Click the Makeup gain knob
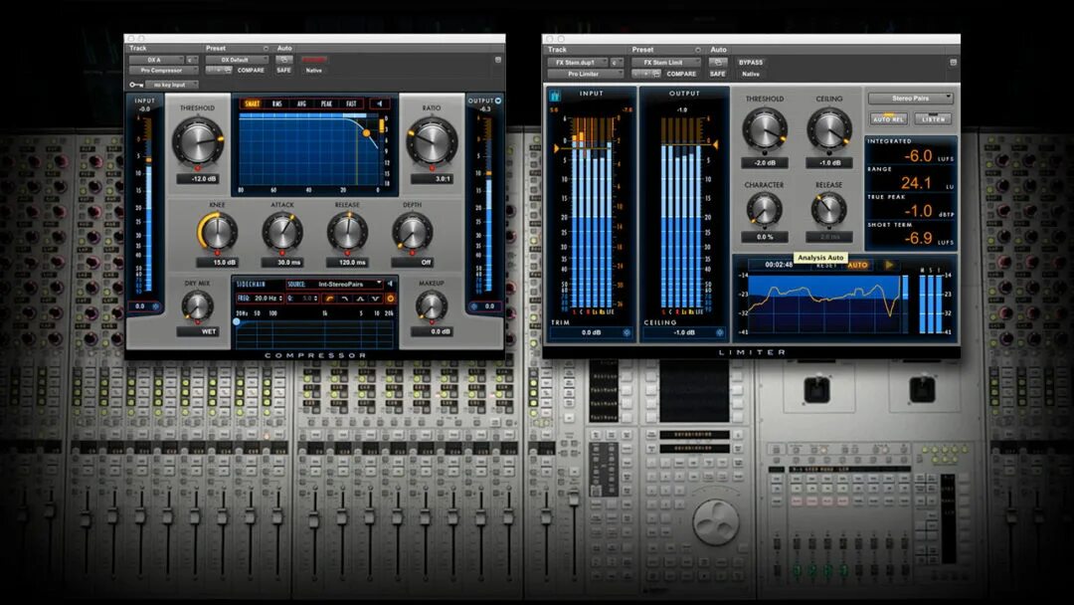Viewport: 1074px width, 605px height. pos(432,306)
